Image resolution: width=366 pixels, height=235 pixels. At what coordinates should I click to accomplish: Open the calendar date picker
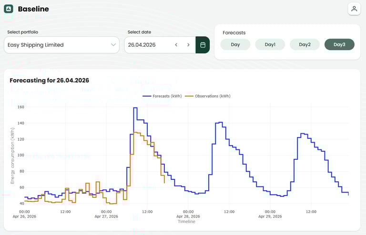pyautogui.click(x=203, y=45)
